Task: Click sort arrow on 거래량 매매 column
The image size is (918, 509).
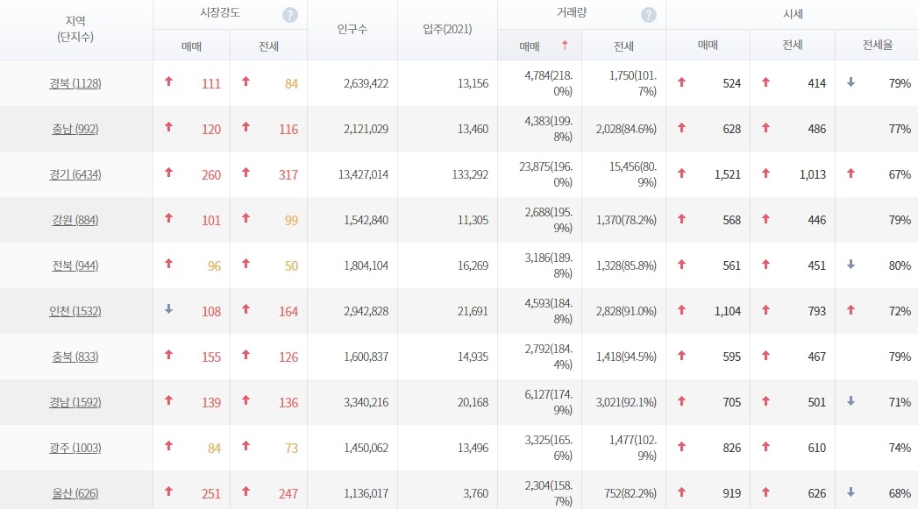Action: [565, 45]
